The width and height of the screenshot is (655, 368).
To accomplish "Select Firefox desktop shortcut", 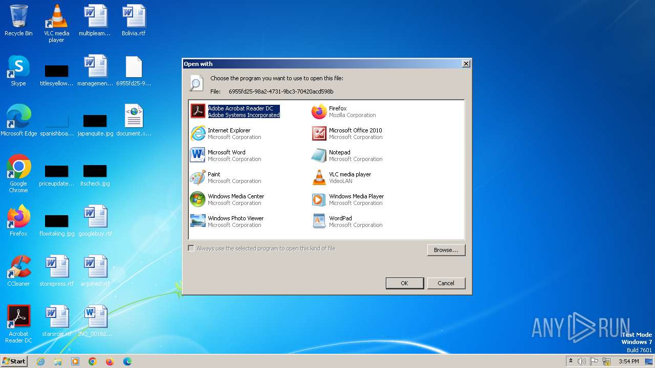I will (18, 221).
